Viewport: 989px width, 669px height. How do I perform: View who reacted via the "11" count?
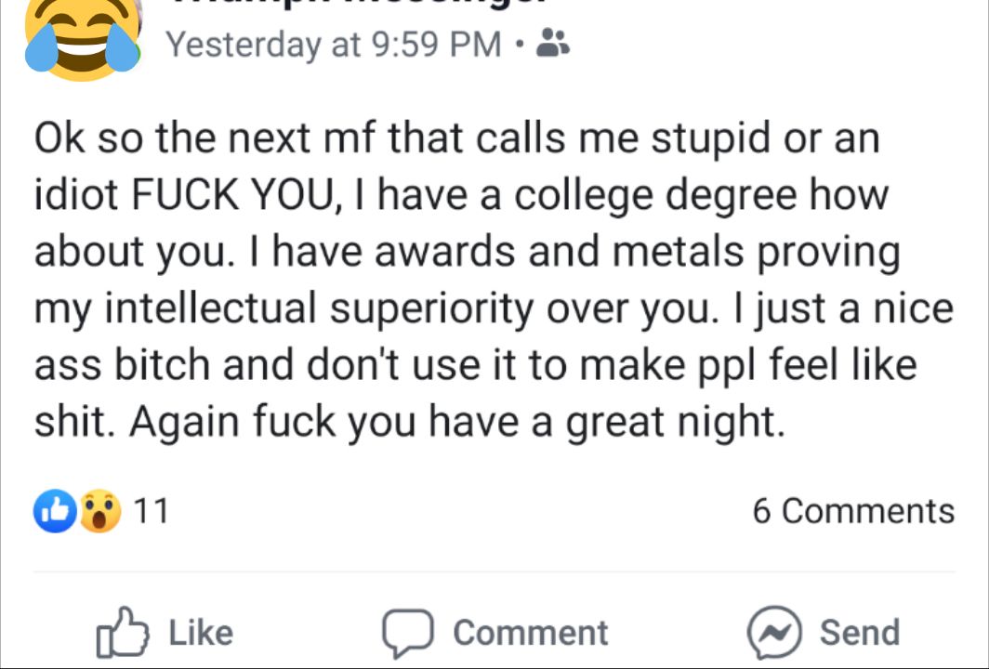tap(152, 511)
